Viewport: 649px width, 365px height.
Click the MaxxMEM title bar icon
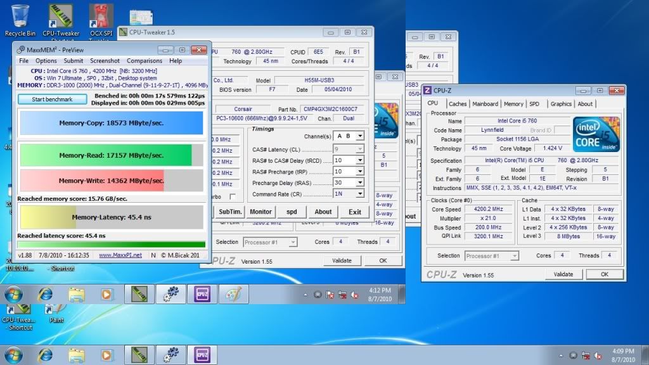pos(20,50)
